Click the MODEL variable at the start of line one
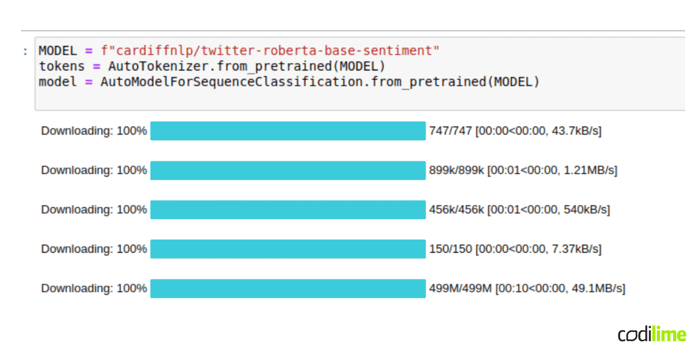 (x=58, y=51)
